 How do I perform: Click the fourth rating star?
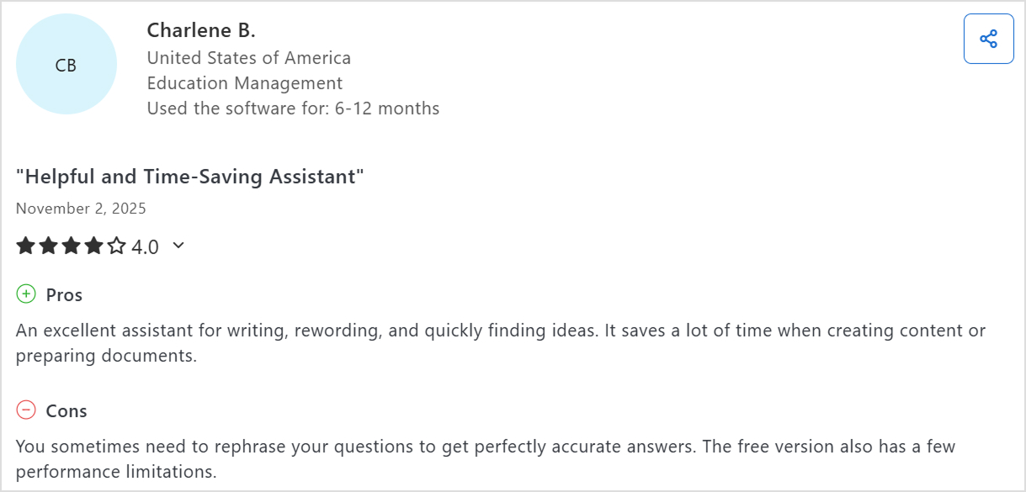click(x=93, y=246)
